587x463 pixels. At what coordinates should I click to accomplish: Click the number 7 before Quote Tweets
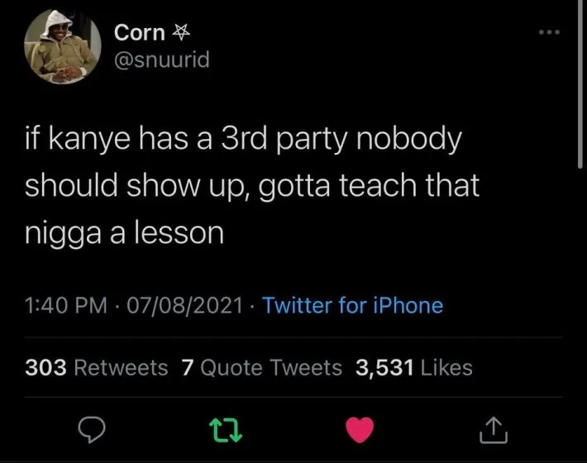pos(188,368)
